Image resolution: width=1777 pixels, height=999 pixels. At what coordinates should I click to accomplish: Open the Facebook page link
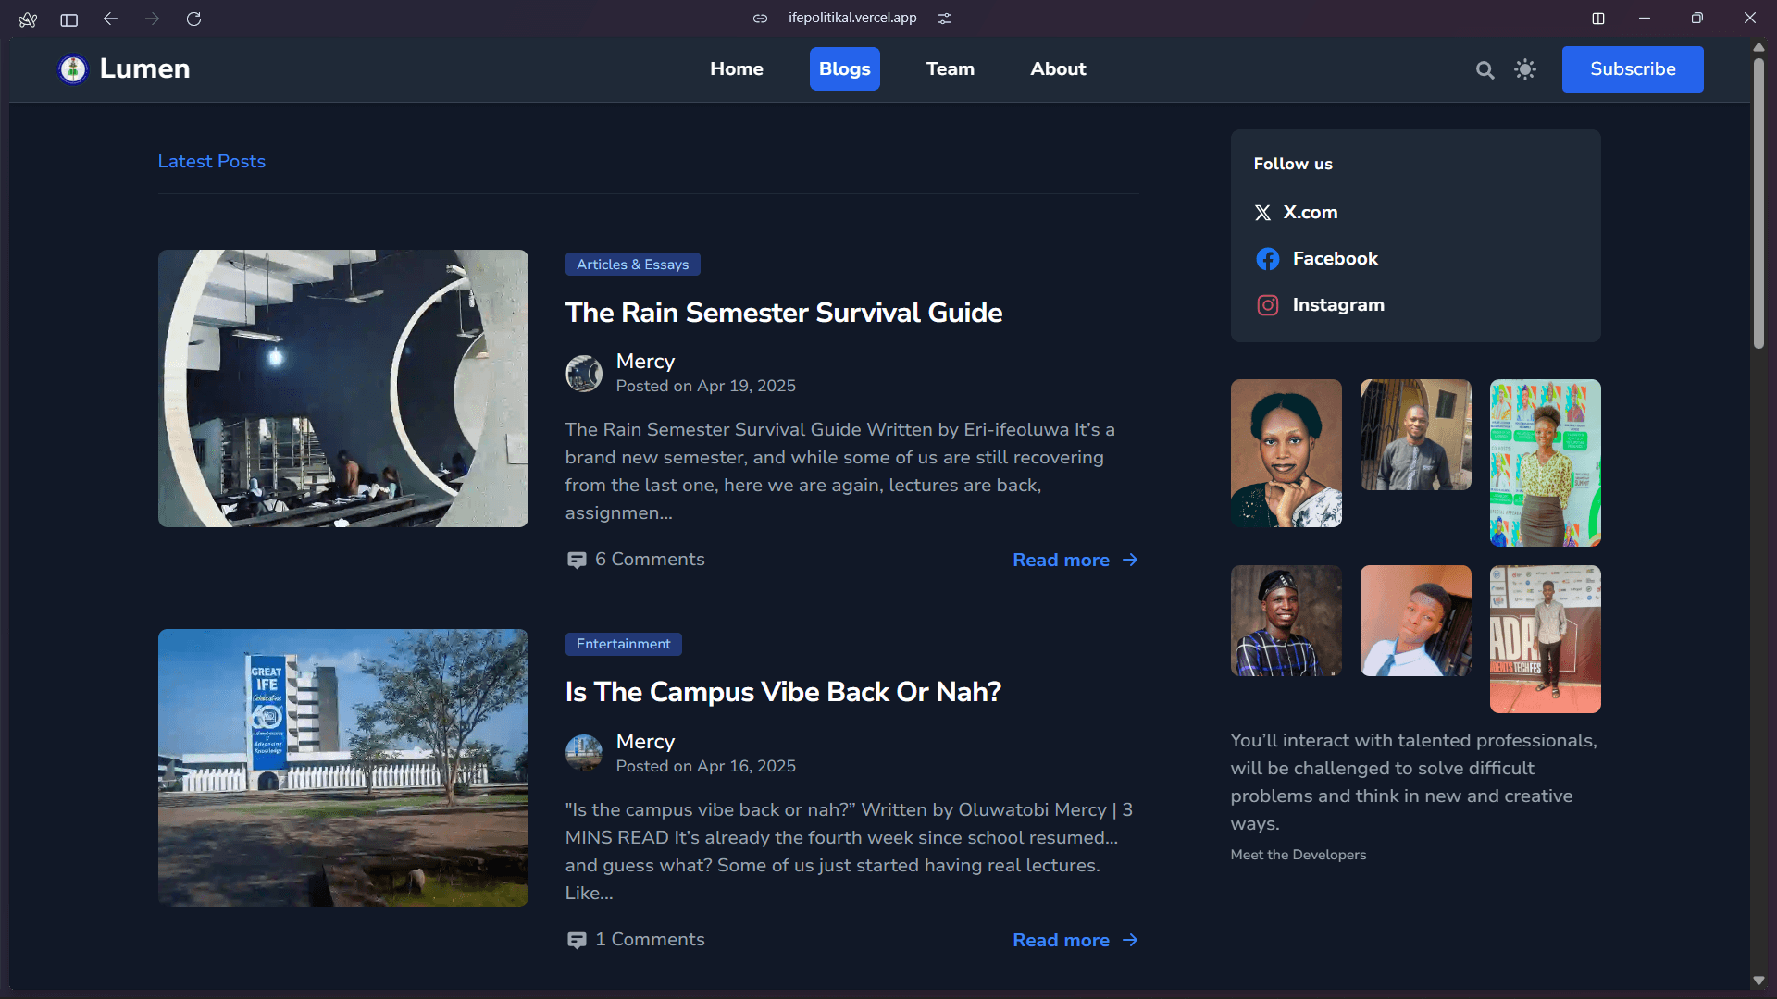[x=1334, y=259]
